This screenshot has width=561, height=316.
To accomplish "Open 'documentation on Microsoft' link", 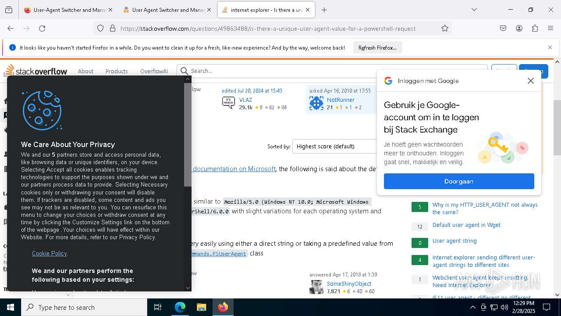I will click(x=234, y=169).
